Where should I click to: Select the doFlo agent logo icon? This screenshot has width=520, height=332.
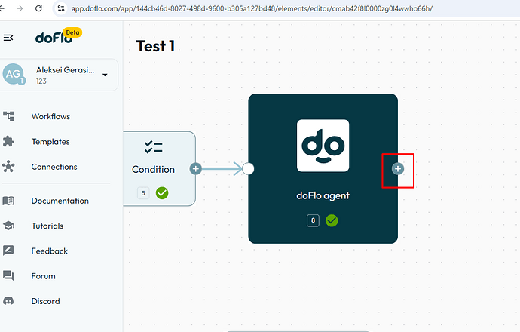(323, 146)
